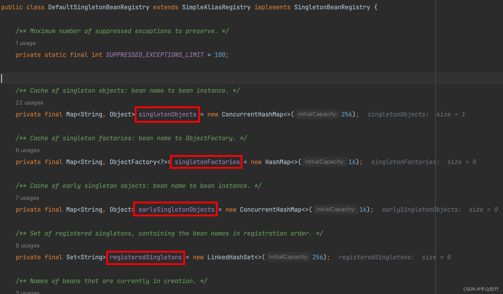Click the value 100 of the constant
The image size is (503, 294).
[x=220, y=55]
